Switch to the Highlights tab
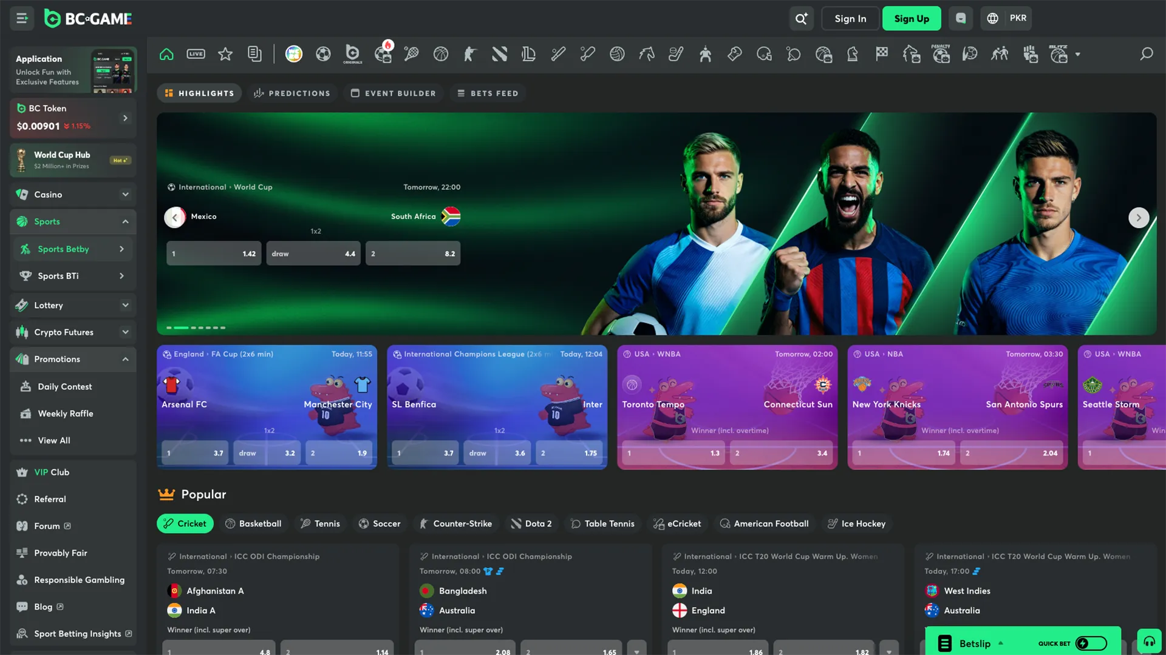Image resolution: width=1166 pixels, height=655 pixels. 199,93
